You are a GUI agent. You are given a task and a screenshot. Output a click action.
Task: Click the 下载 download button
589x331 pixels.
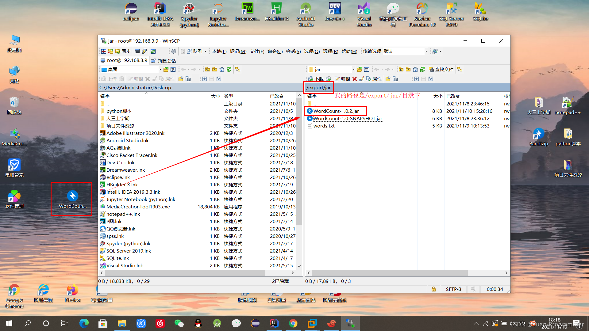(x=316, y=79)
